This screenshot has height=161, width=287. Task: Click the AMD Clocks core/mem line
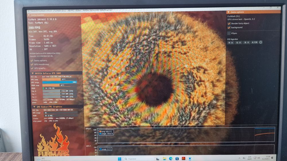coord(53,118)
